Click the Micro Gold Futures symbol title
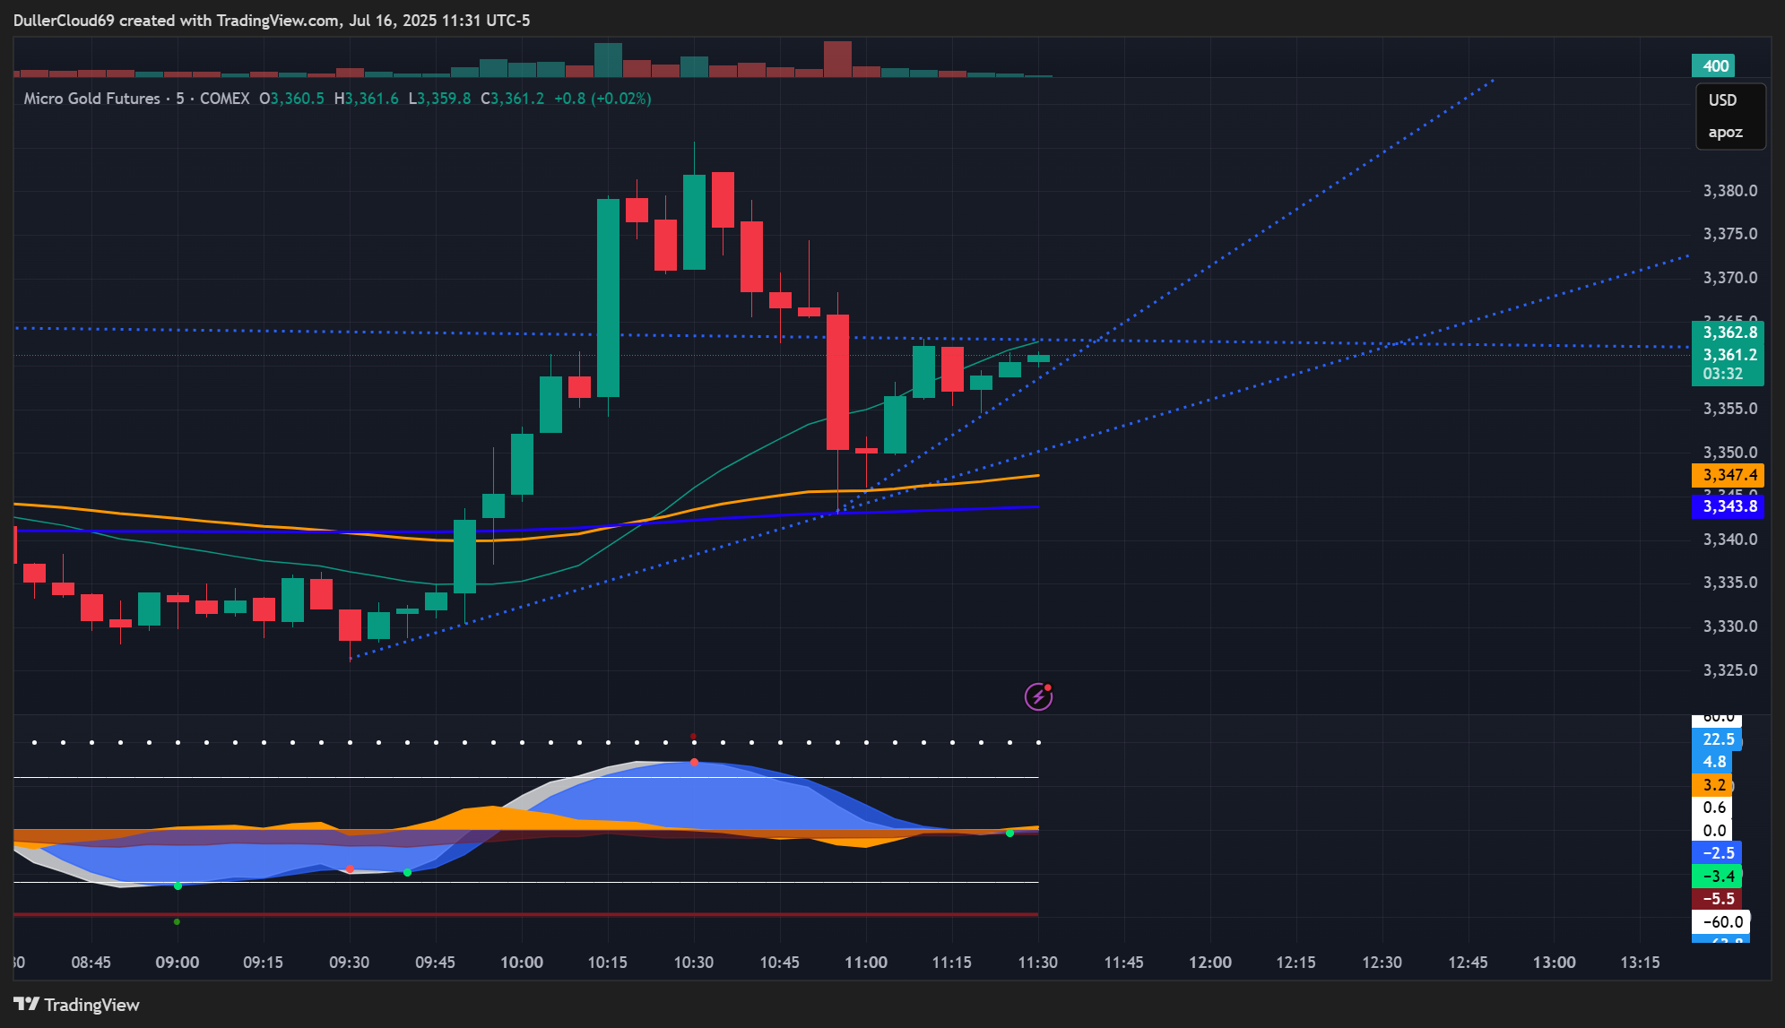 click(91, 99)
